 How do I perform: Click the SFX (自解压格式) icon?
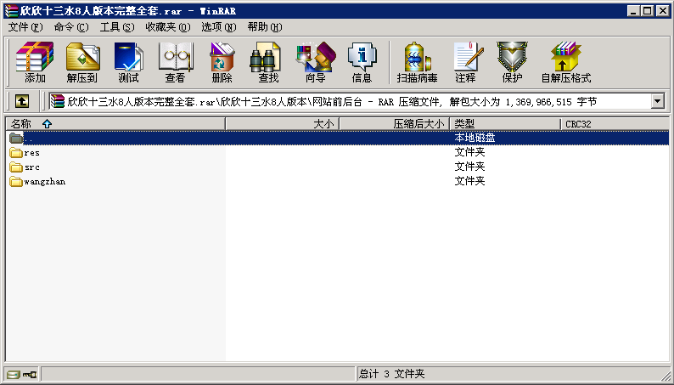coord(565,63)
